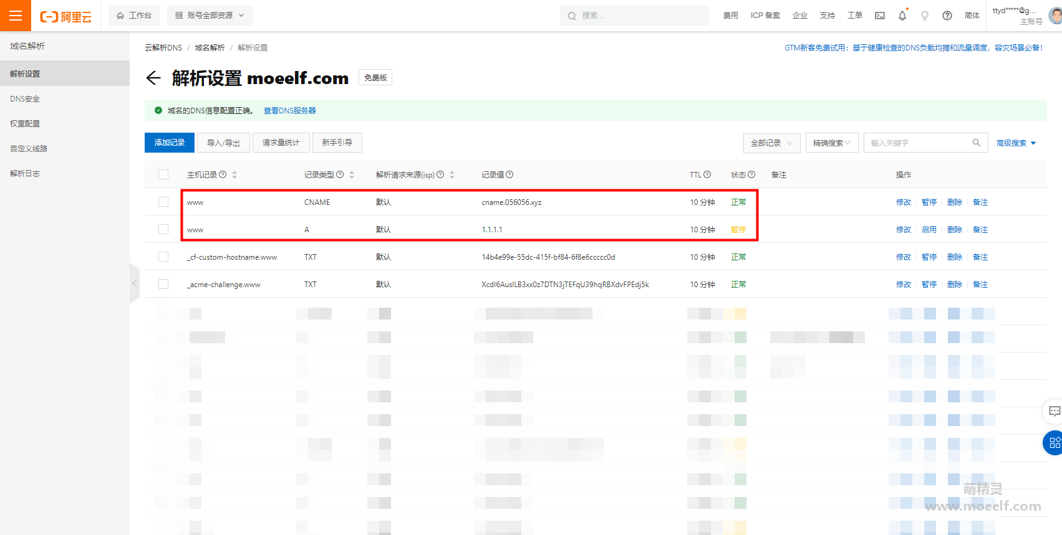This screenshot has height=535, width=1062.
Task: Expand 高级搜索 options
Action: [x=1016, y=143]
